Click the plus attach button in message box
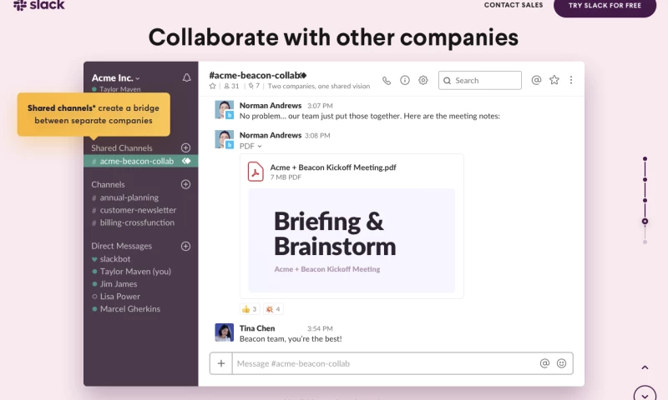 pos(221,363)
